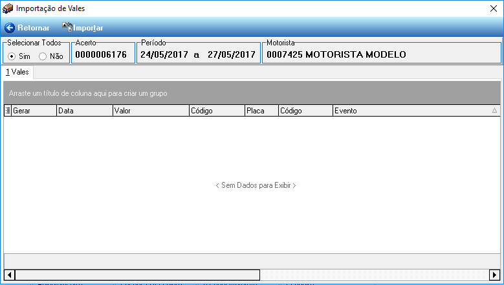Click the horizontal scrollbar left arrow
504x285 pixels.
click(x=9, y=275)
